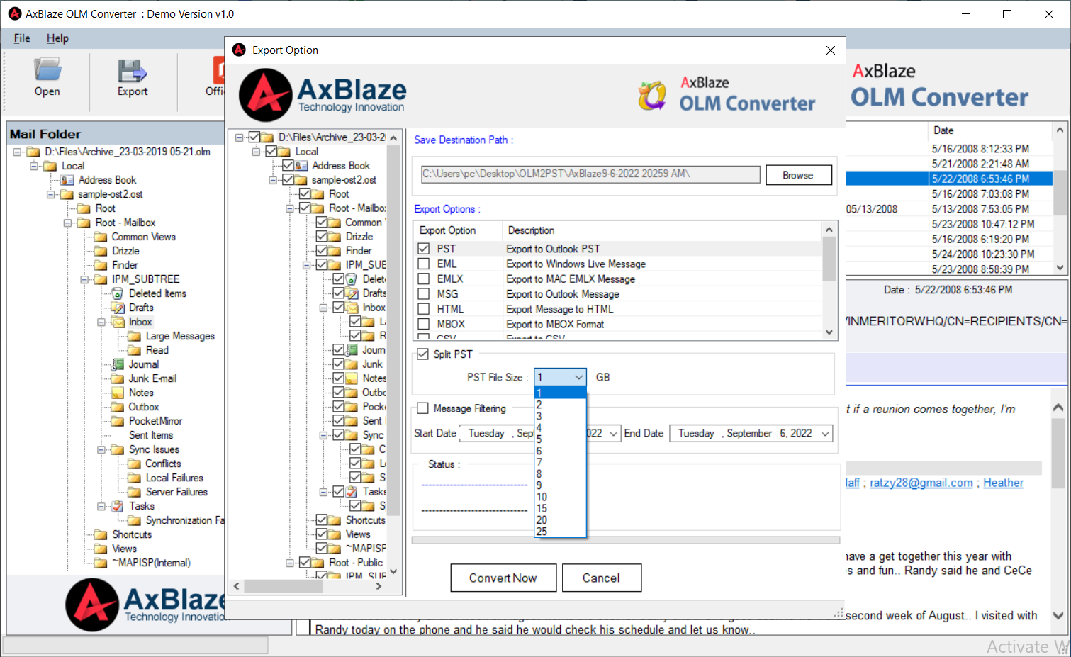Enable Message Filtering checkbox
This screenshot has width=1071, height=657.
coord(423,408)
